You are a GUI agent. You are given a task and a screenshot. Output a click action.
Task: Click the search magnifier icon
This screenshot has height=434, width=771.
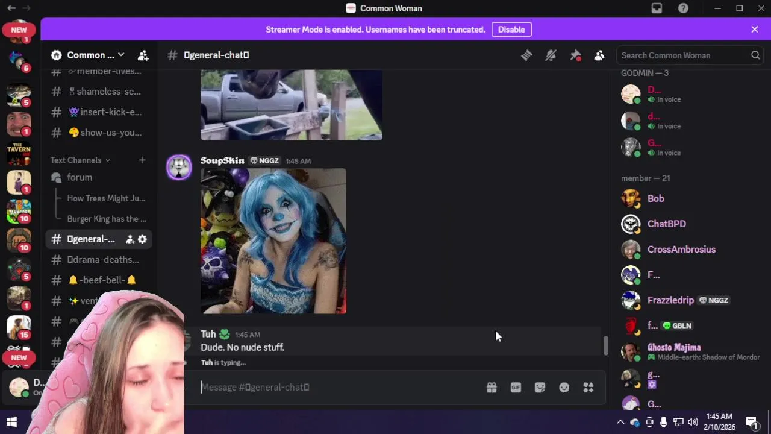(755, 55)
